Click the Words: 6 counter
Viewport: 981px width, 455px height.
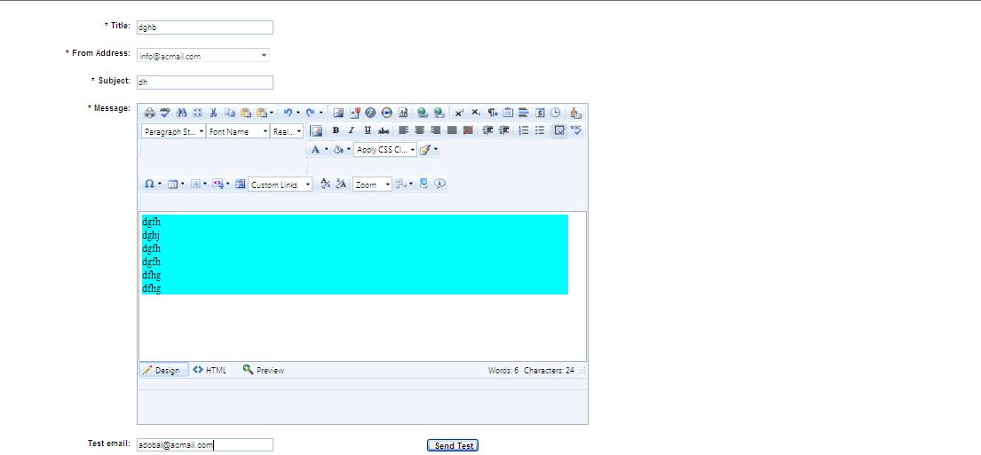point(503,370)
